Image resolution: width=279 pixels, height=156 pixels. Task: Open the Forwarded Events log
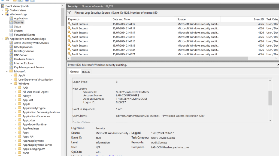25,35
